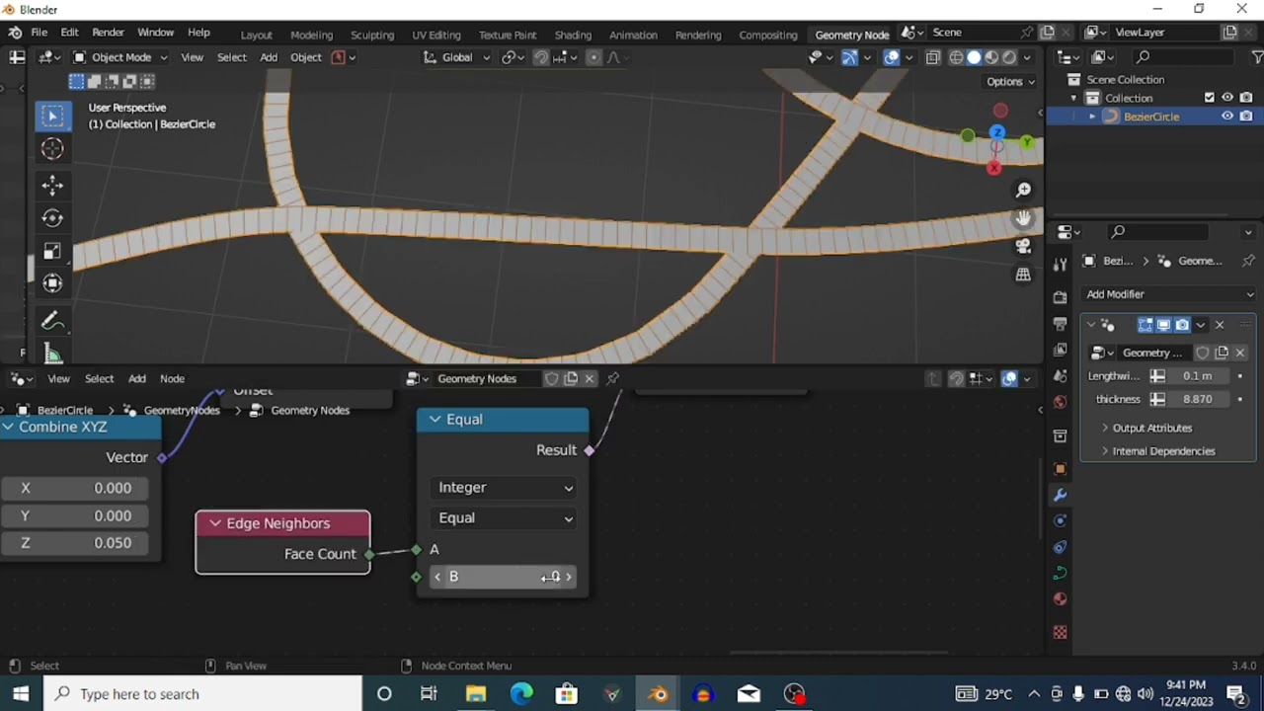Toggle modifier render visibility camera icon
Image resolution: width=1264 pixels, height=711 pixels.
(x=1182, y=325)
